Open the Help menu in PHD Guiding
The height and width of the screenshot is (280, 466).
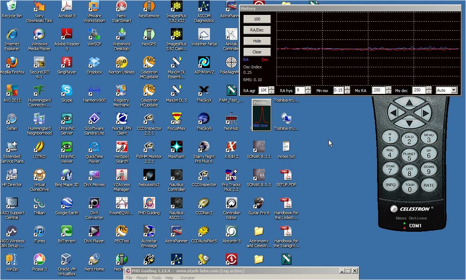click(x=169, y=278)
